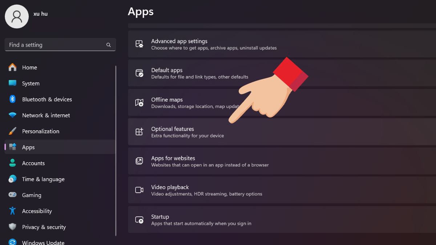Open Accounts settings
The width and height of the screenshot is (436, 245).
(60, 163)
